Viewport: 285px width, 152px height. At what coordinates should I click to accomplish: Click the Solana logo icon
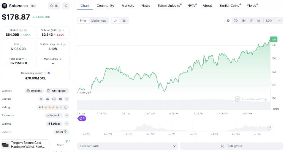click(4, 6)
